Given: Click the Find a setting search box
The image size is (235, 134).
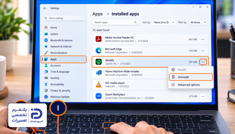Looking at the screenshot, I should click(64, 18).
